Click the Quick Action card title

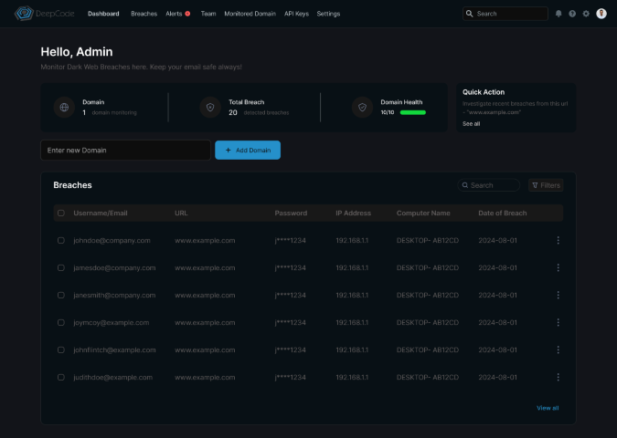pos(484,92)
